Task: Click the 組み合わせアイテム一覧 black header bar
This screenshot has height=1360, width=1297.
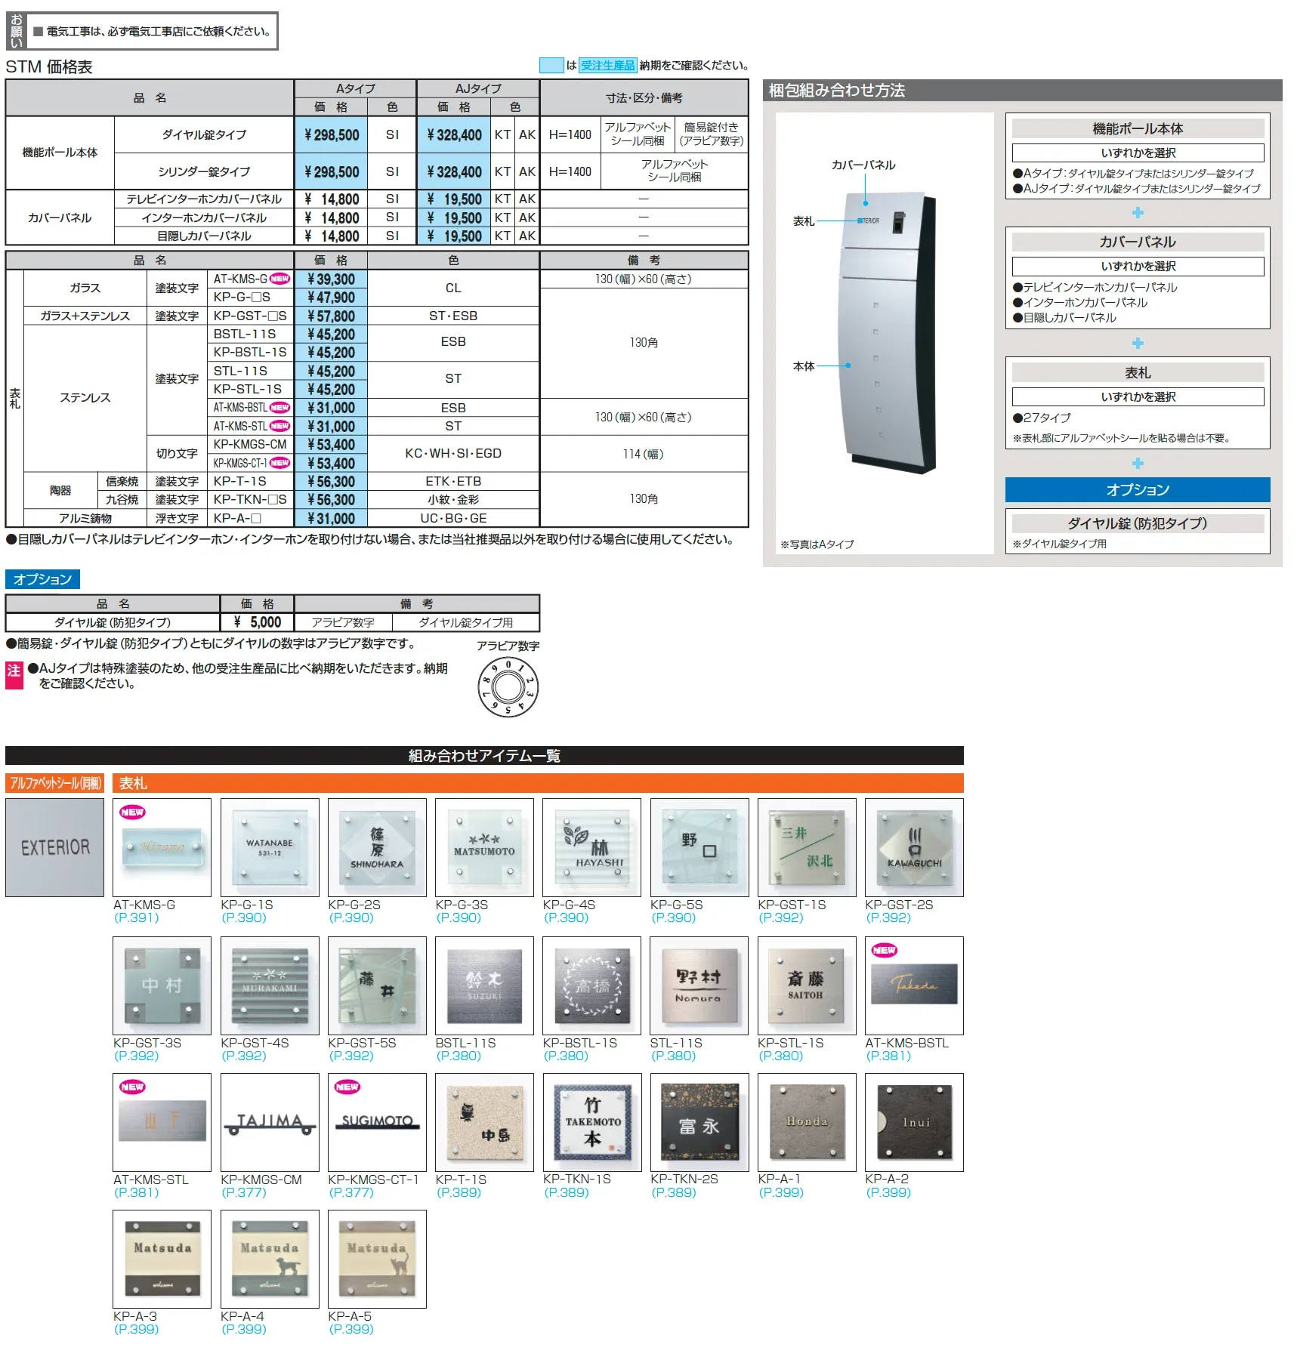Action: coord(484,756)
